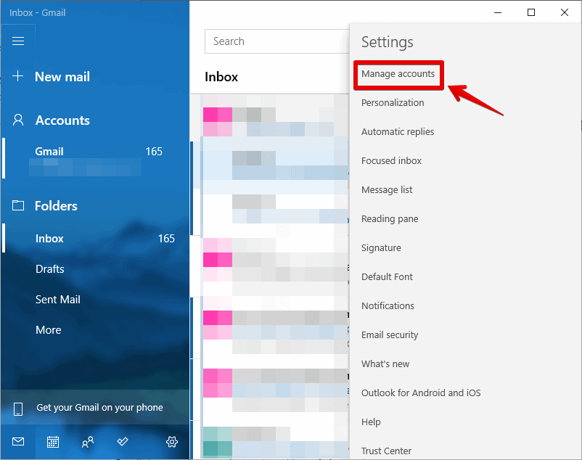Click the Gmail unread count 165

tap(154, 152)
